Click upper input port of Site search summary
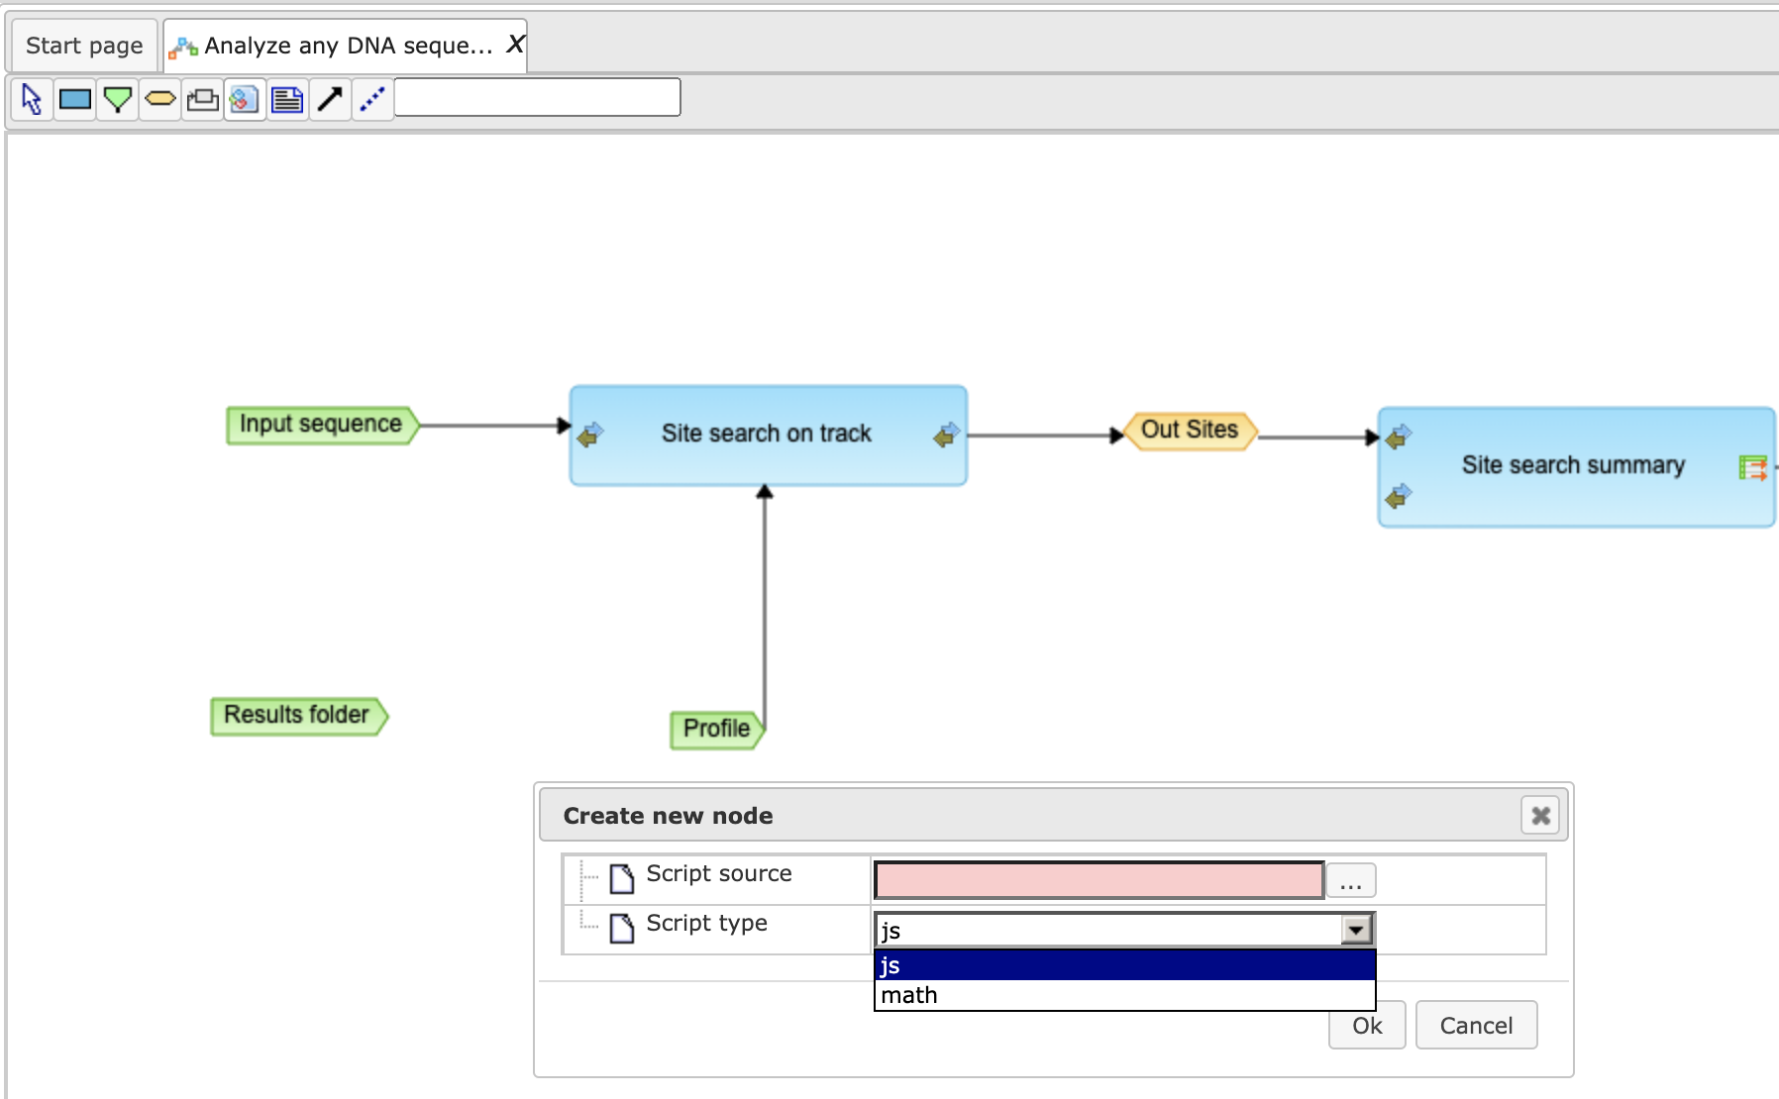Screen dimensions: 1779x1099 [x=1399, y=437]
